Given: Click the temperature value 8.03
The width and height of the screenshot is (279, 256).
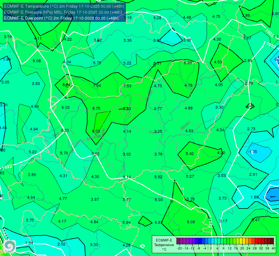Looking at the screenshot, I should tap(96, 131).
